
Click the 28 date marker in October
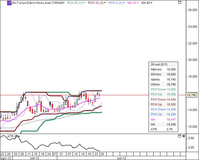pyautogui.click(x=102, y=154)
